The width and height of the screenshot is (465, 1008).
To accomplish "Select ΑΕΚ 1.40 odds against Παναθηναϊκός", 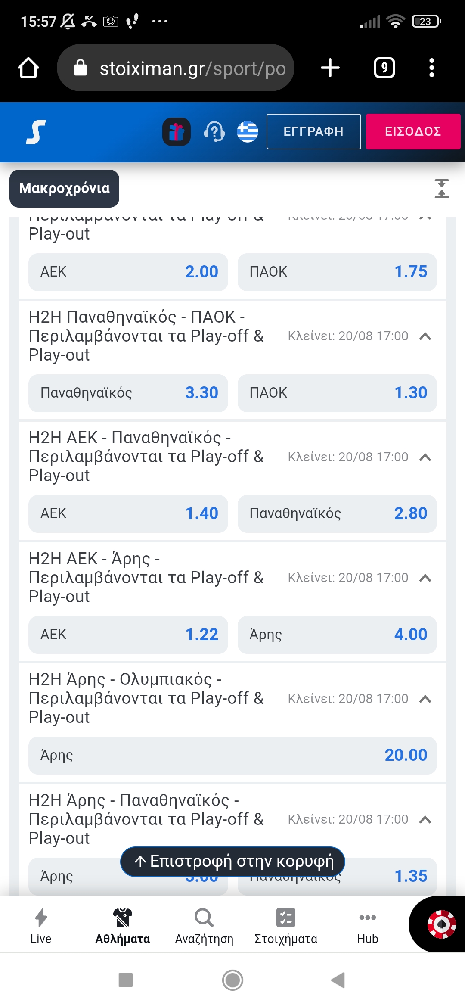I will pyautogui.click(x=128, y=513).
